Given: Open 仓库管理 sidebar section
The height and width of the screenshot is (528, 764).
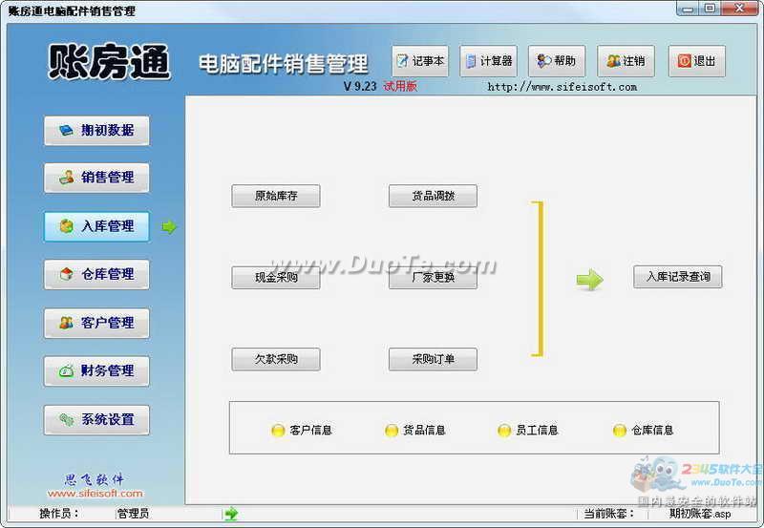Looking at the screenshot, I should coord(96,274).
